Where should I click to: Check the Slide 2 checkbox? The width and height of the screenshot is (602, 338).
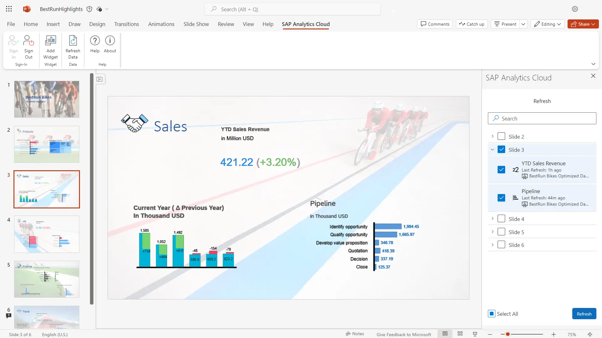[x=501, y=136]
